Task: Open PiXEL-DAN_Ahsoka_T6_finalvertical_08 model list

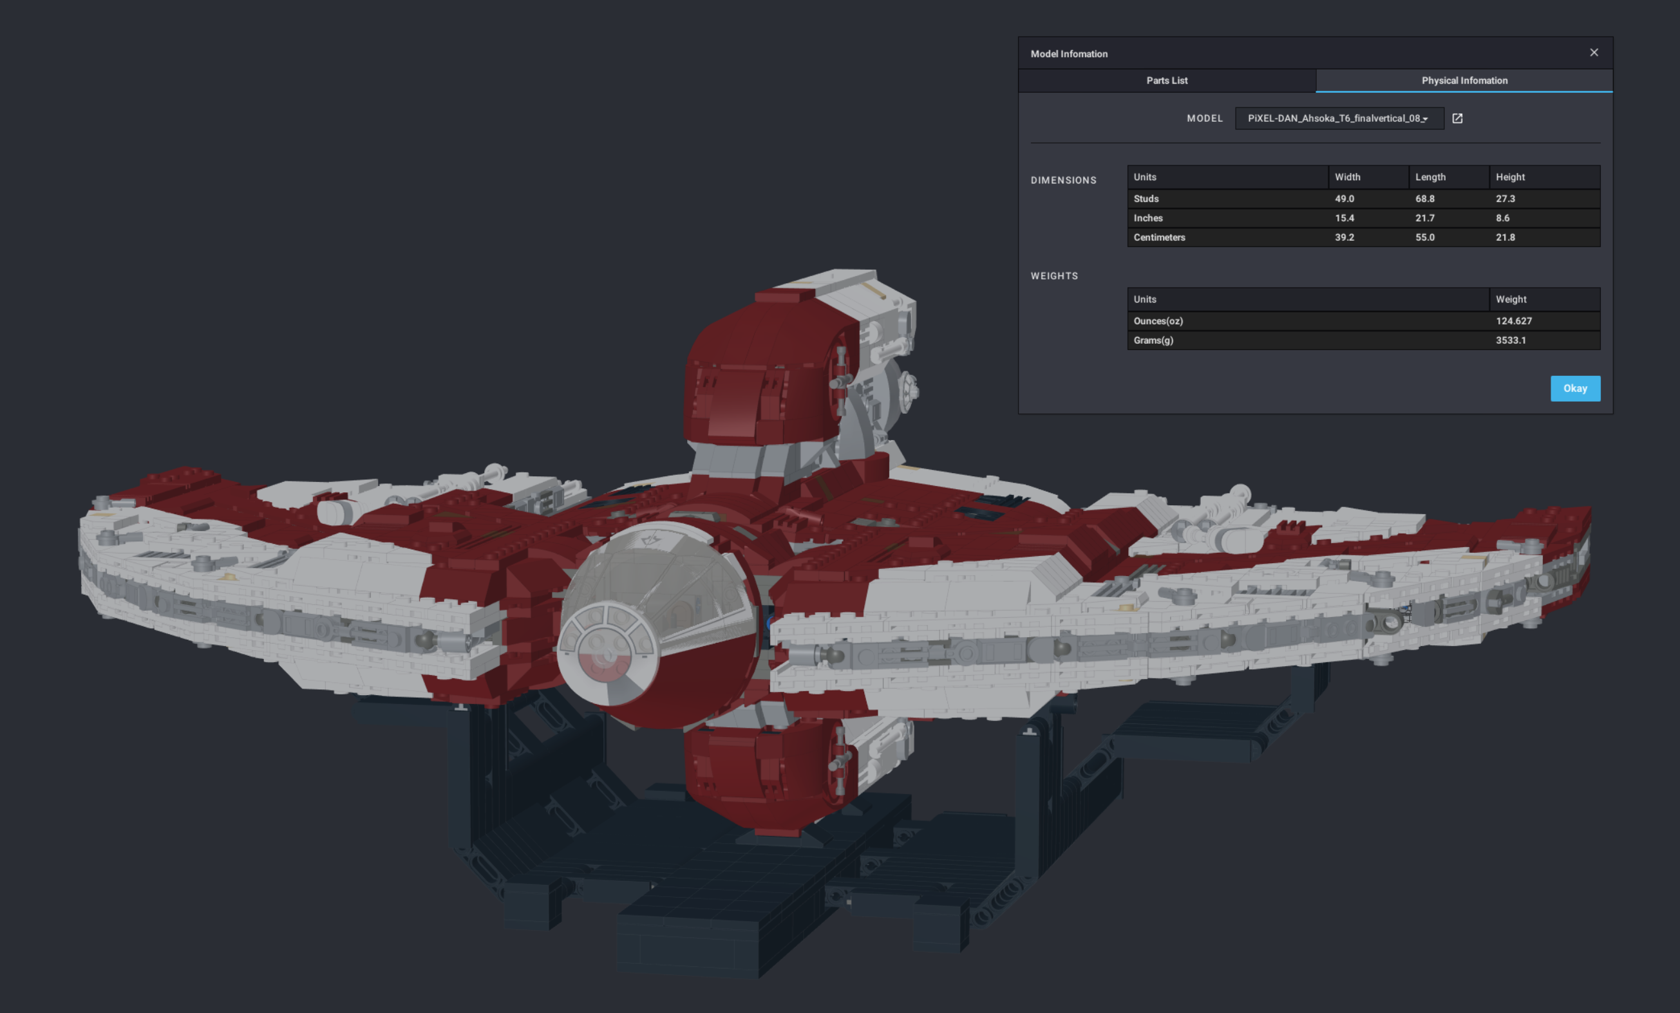Action: coord(1339,118)
